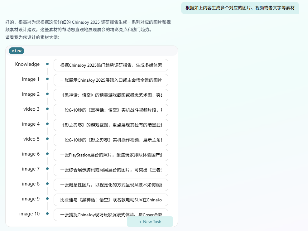308x231 pixels.
Task: Click the Knowledge timeline dot
Action: click(x=47, y=64)
